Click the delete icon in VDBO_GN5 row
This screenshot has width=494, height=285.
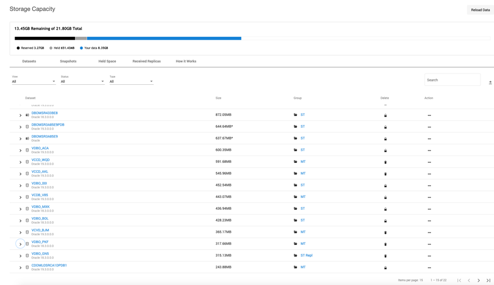pos(386,256)
